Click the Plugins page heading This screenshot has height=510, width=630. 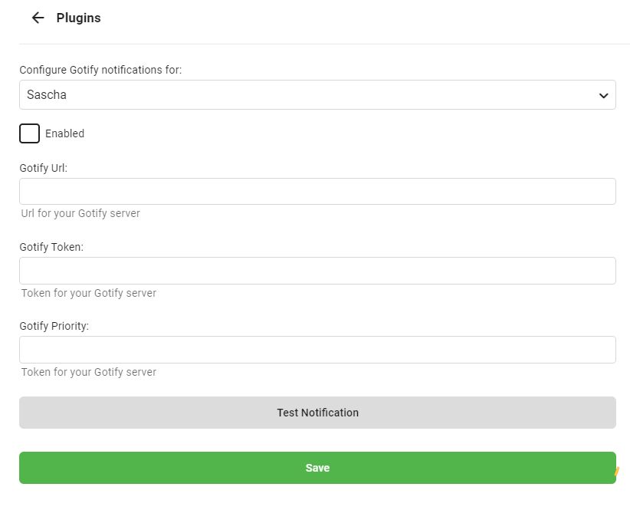point(78,18)
